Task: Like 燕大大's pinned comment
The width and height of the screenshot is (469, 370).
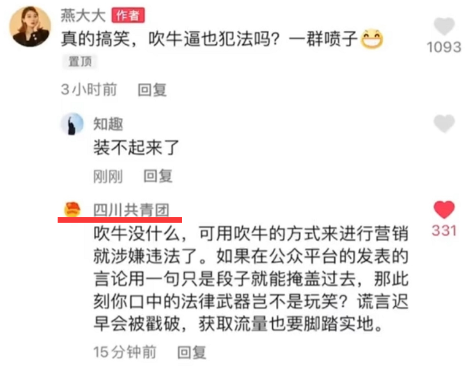Action: (444, 26)
